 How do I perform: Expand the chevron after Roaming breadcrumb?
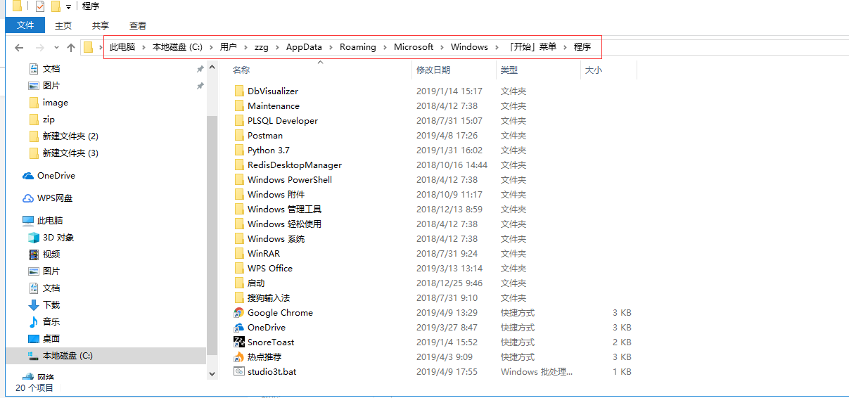pyautogui.click(x=385, y=47)
